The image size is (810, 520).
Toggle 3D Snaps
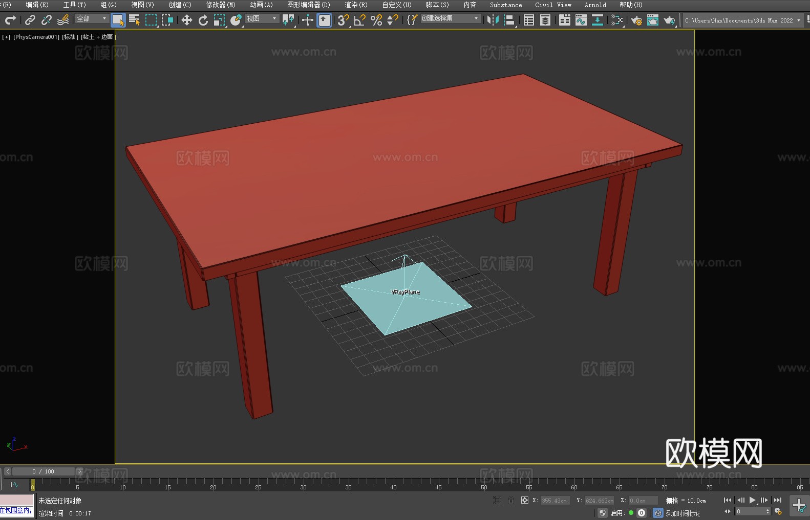point(344,20)
